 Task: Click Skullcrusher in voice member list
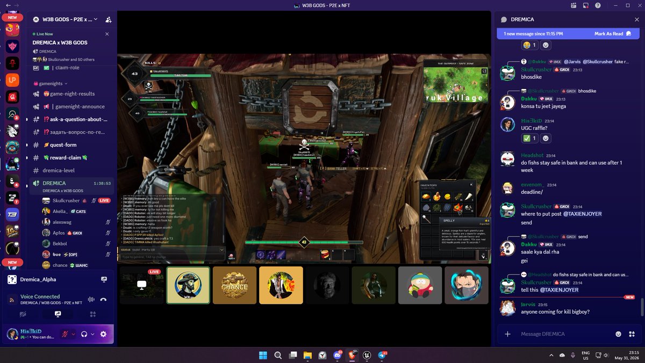click(x=77, y=201)
